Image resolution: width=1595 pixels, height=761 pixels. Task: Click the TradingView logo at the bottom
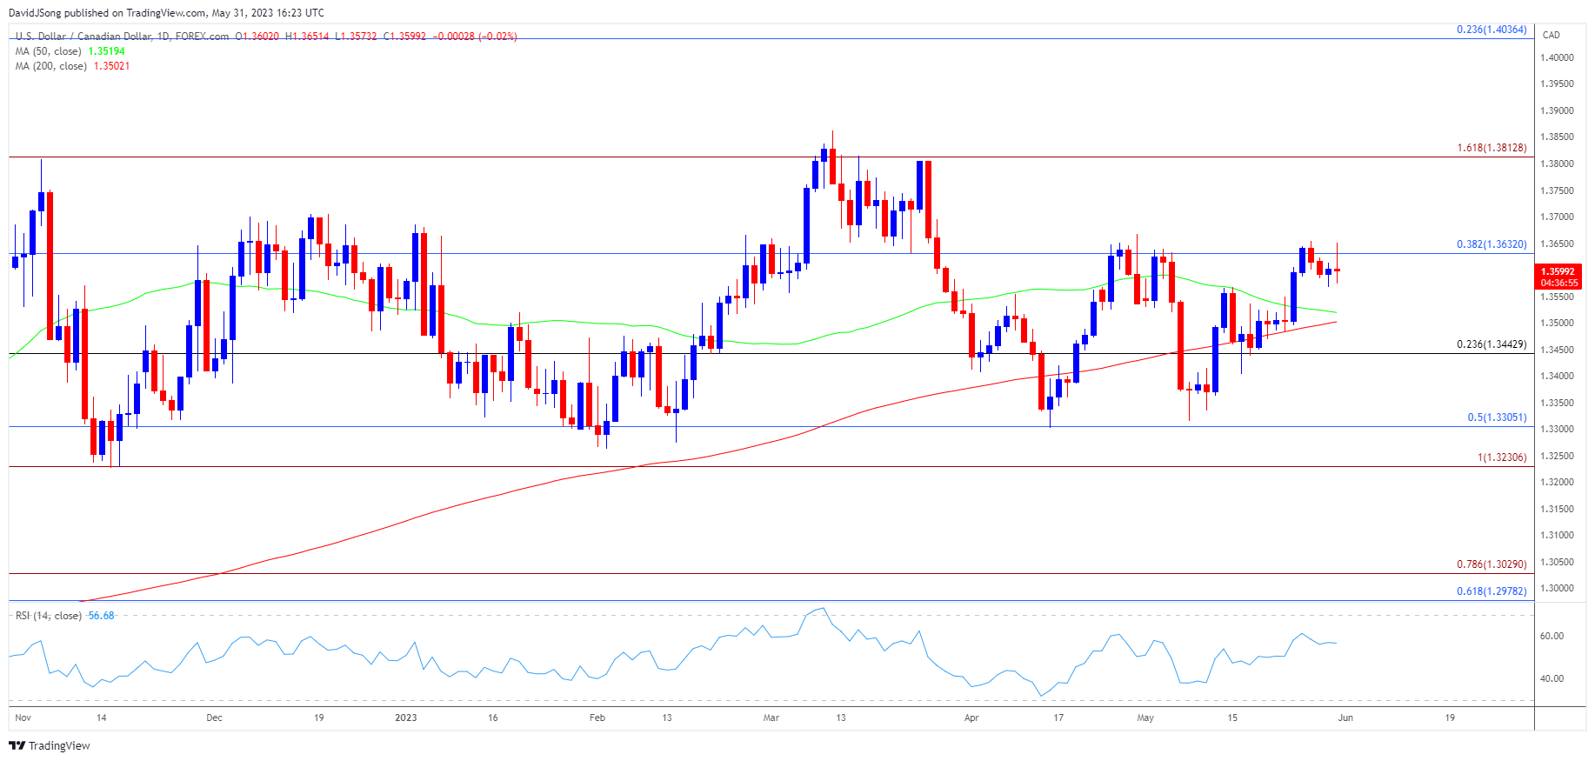tap(50, 745)
